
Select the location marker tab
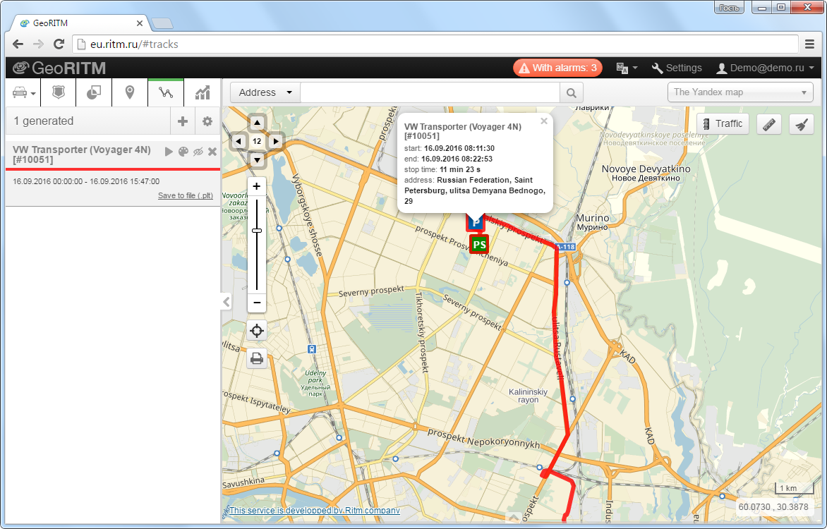click(130, 93)
